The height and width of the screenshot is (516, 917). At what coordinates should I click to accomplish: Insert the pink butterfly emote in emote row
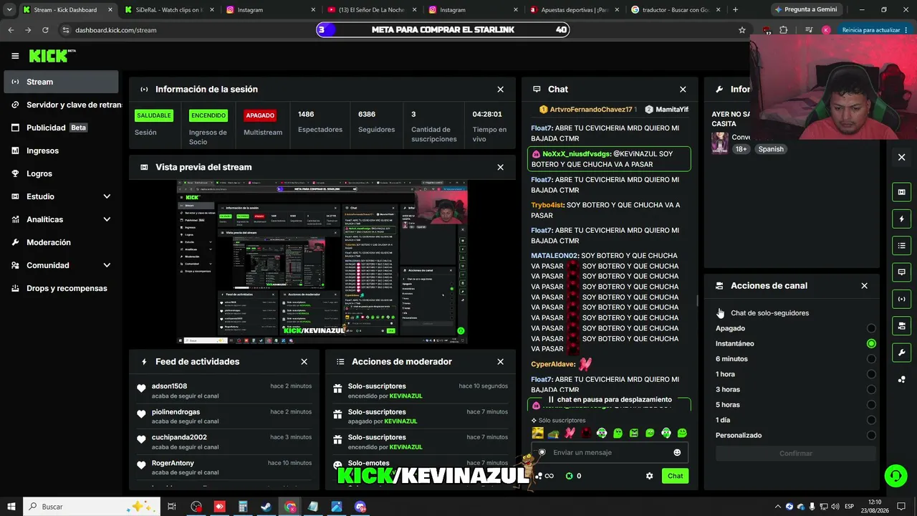570,433
